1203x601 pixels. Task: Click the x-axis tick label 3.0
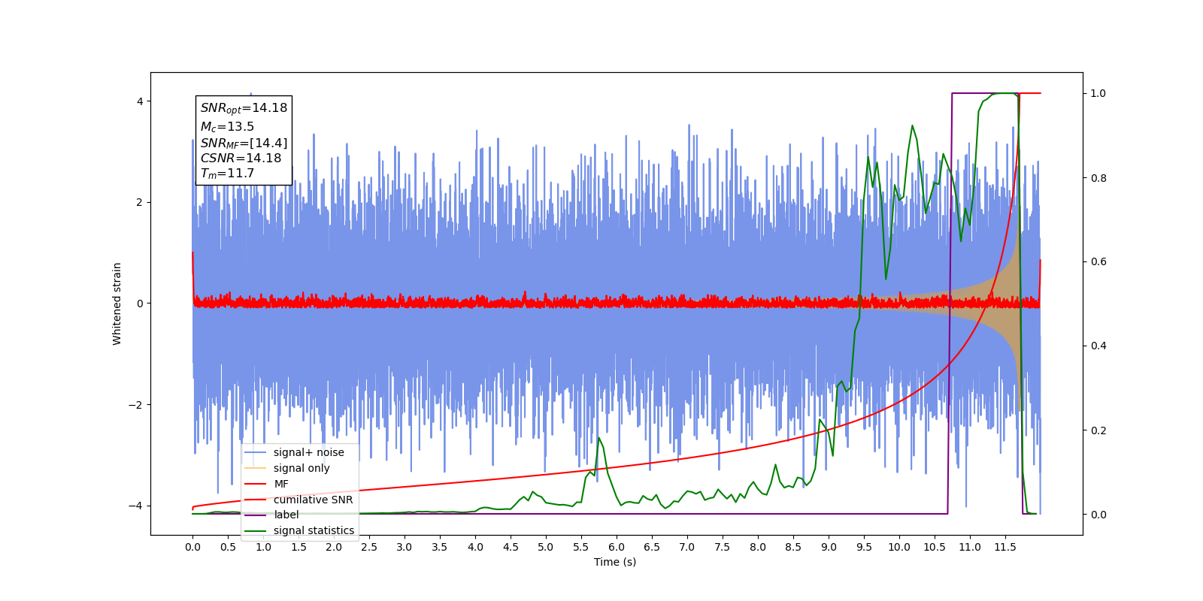coord(405,547)
